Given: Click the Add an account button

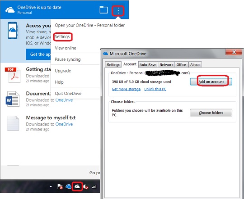Looking at the screenshot, I should (211, 82).
